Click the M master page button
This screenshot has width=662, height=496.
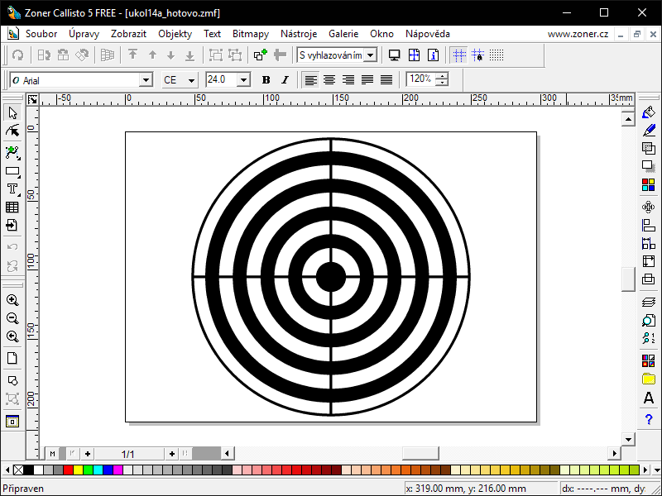(52, 454)
